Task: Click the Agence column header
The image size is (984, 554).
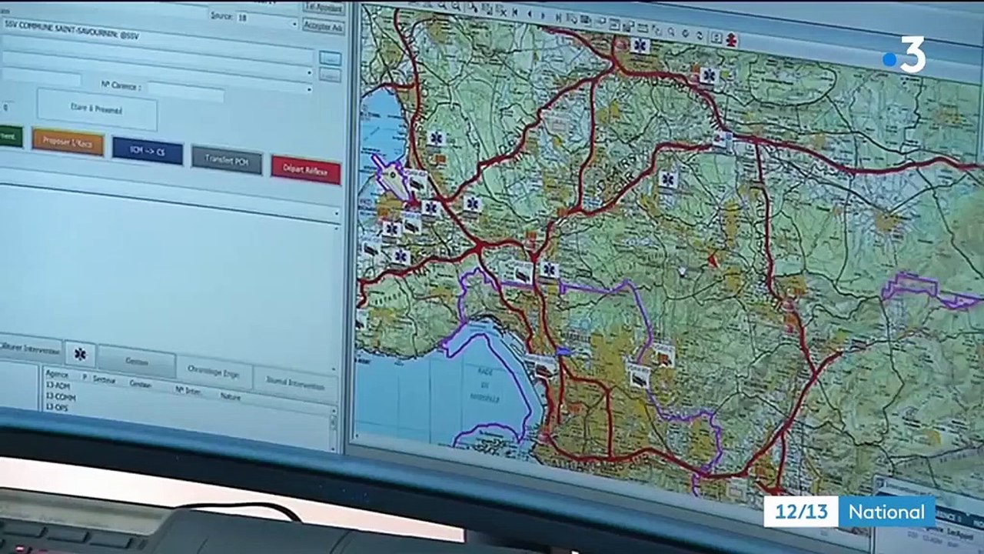Action: 57,375
